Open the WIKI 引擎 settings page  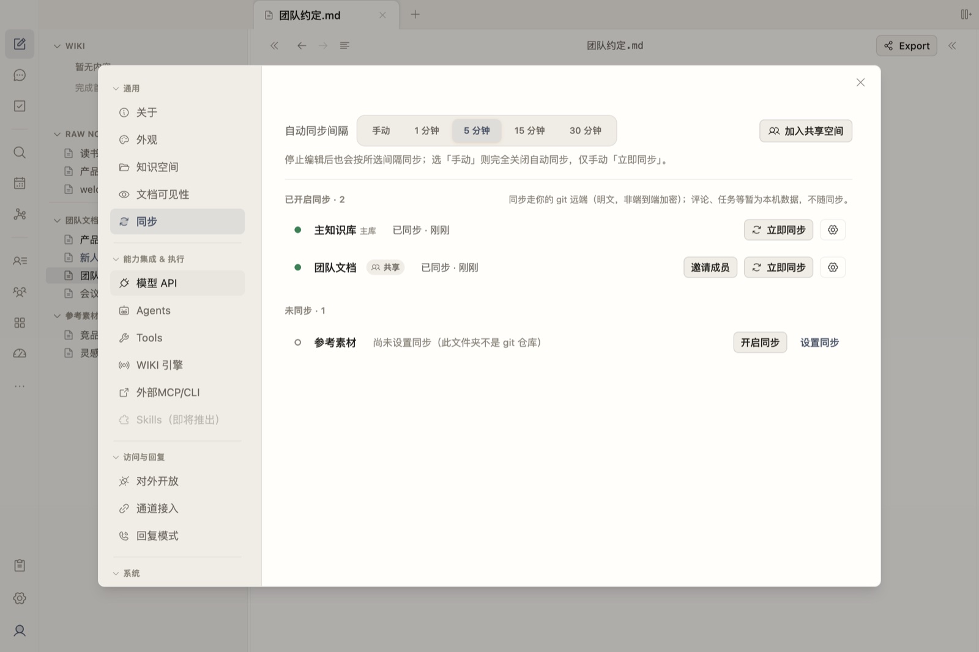pos(177,365)
